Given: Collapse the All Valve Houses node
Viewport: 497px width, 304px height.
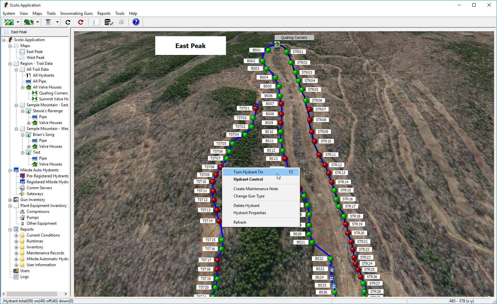Looking at the screenshot, I should tap(22, 87).
